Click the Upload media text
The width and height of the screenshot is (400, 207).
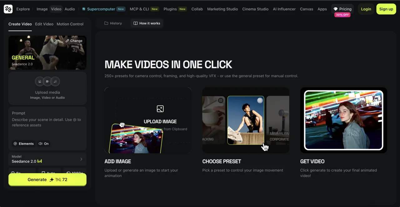[x=47, y=92]
